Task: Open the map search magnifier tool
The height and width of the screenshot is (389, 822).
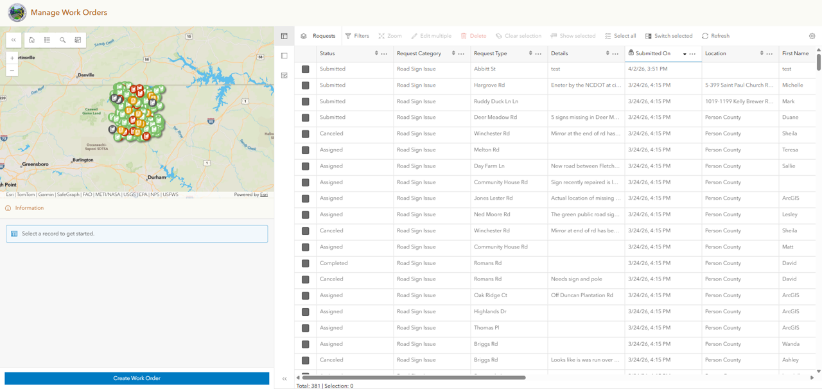Action: (x=62, y=40)
